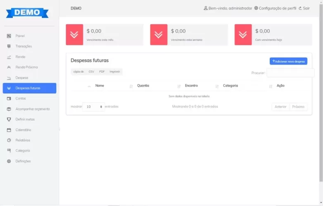The width and height of the screenshot is (323, 206).
Task: Sort table by Nome column
Action: point(100,86)
